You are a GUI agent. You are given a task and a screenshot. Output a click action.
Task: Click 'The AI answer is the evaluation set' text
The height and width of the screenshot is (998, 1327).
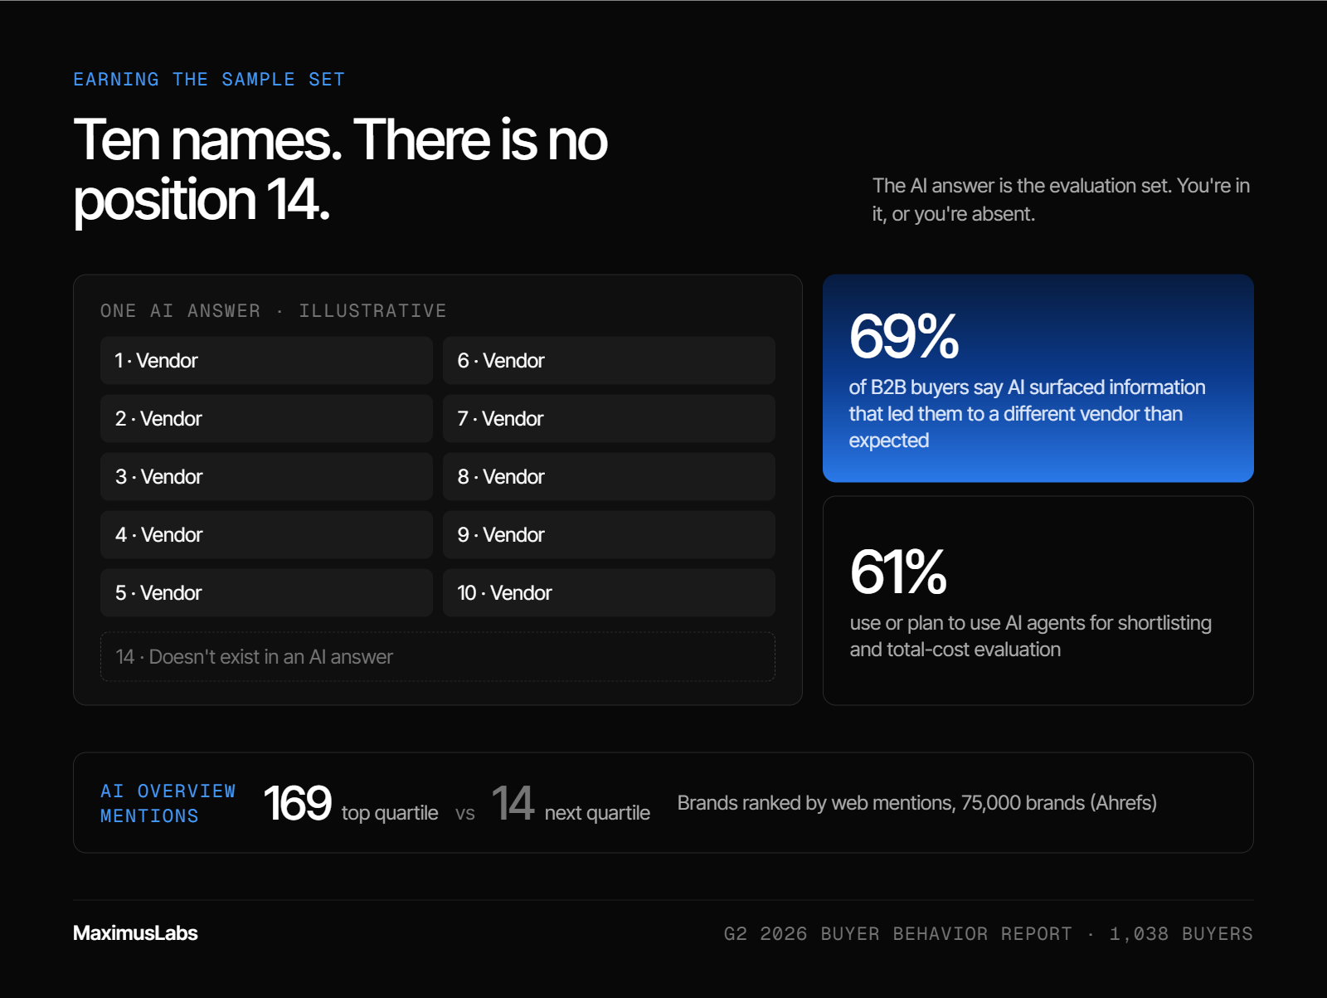tap(1061, 200)
